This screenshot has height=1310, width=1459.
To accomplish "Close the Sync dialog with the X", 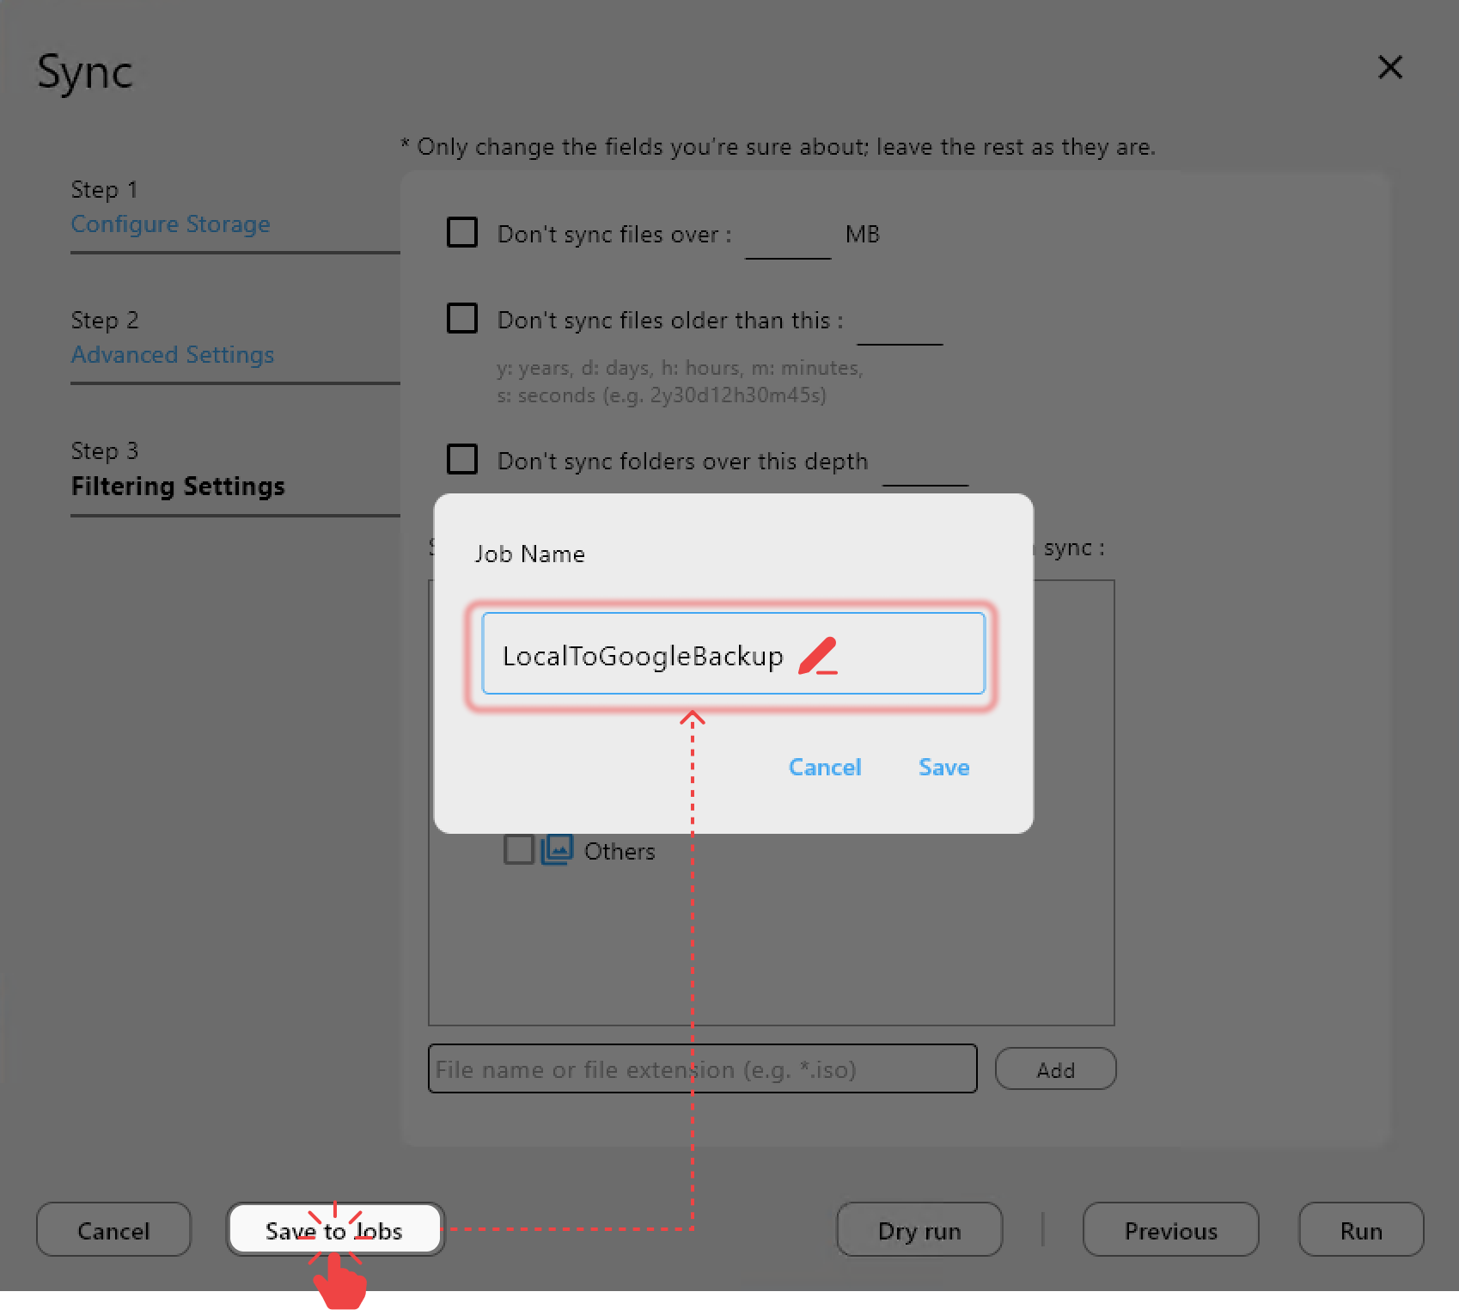I will click(x=1390, y=67).
